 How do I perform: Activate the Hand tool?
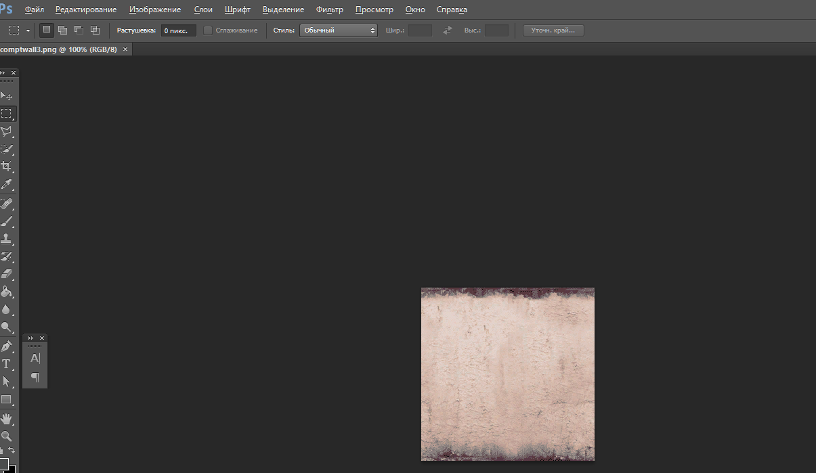tap(7, 419)
